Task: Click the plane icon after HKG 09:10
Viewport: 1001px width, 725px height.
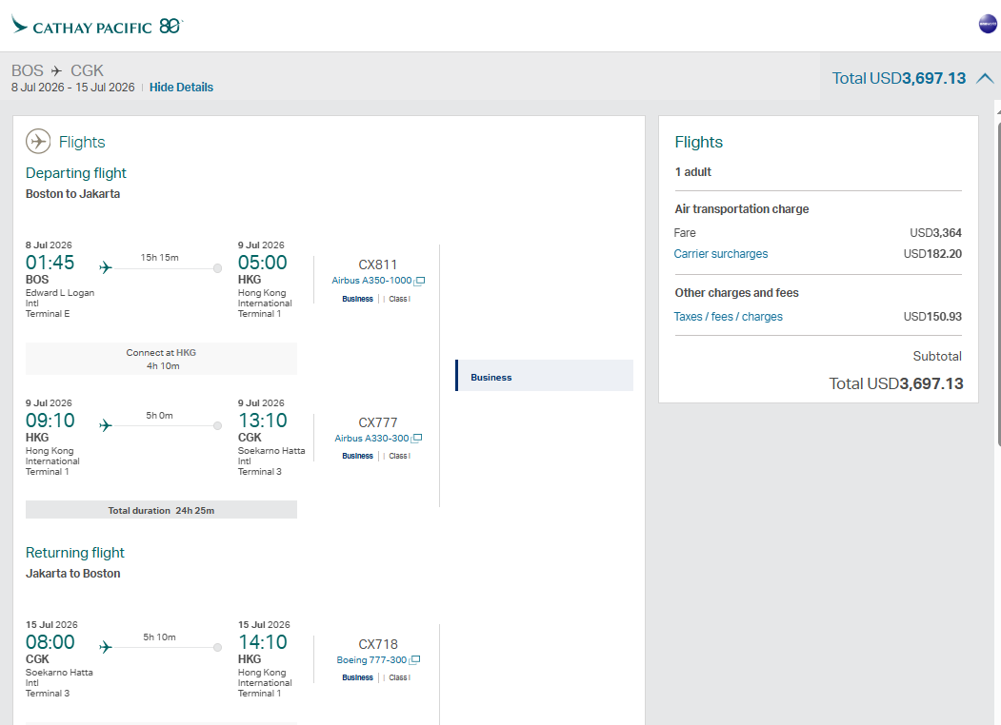Action: click(106, 425)
